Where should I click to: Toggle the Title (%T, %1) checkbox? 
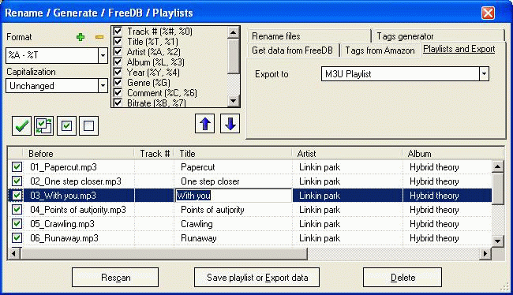pos(118,42)
